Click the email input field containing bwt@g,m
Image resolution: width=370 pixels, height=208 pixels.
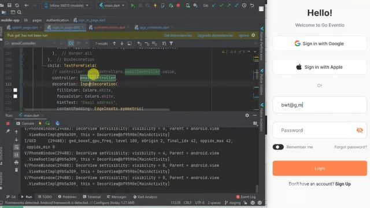pos(320,105)
